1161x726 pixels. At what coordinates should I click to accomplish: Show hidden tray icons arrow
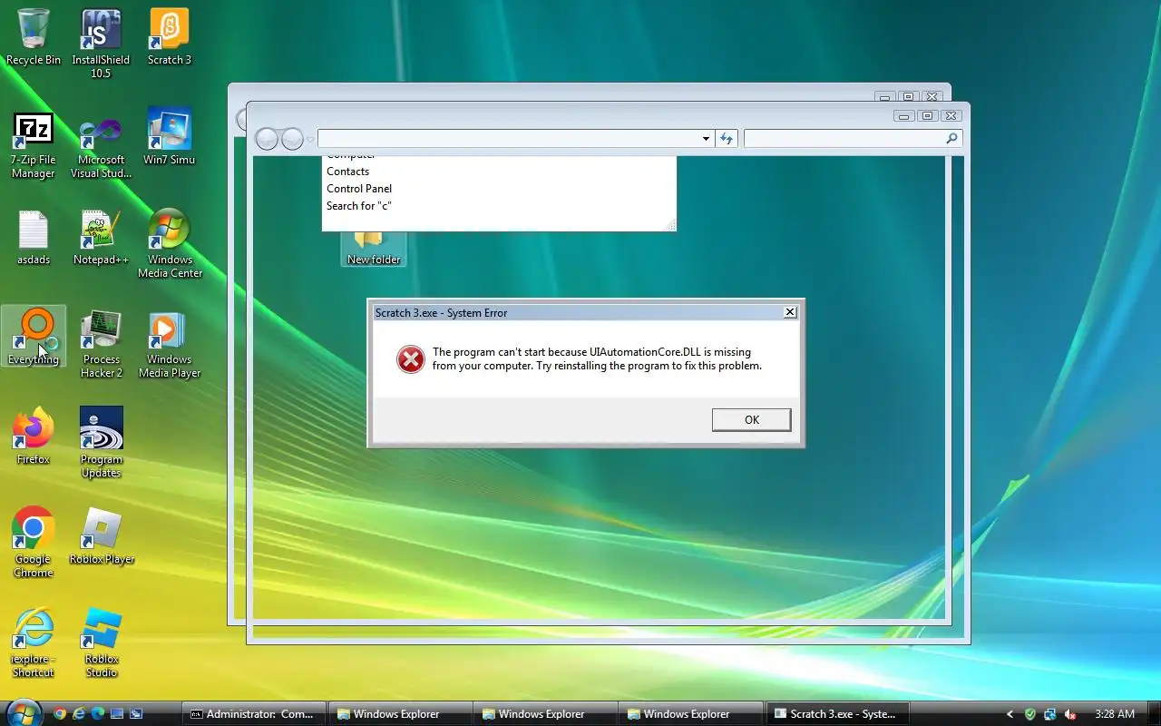pyautogui.click(x=1010, y=714)
